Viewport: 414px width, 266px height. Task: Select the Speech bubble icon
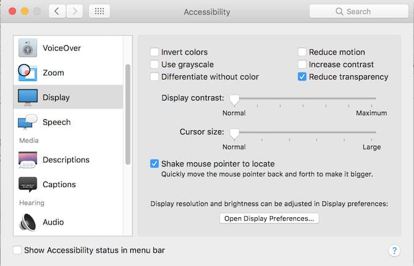coord(28,122)
